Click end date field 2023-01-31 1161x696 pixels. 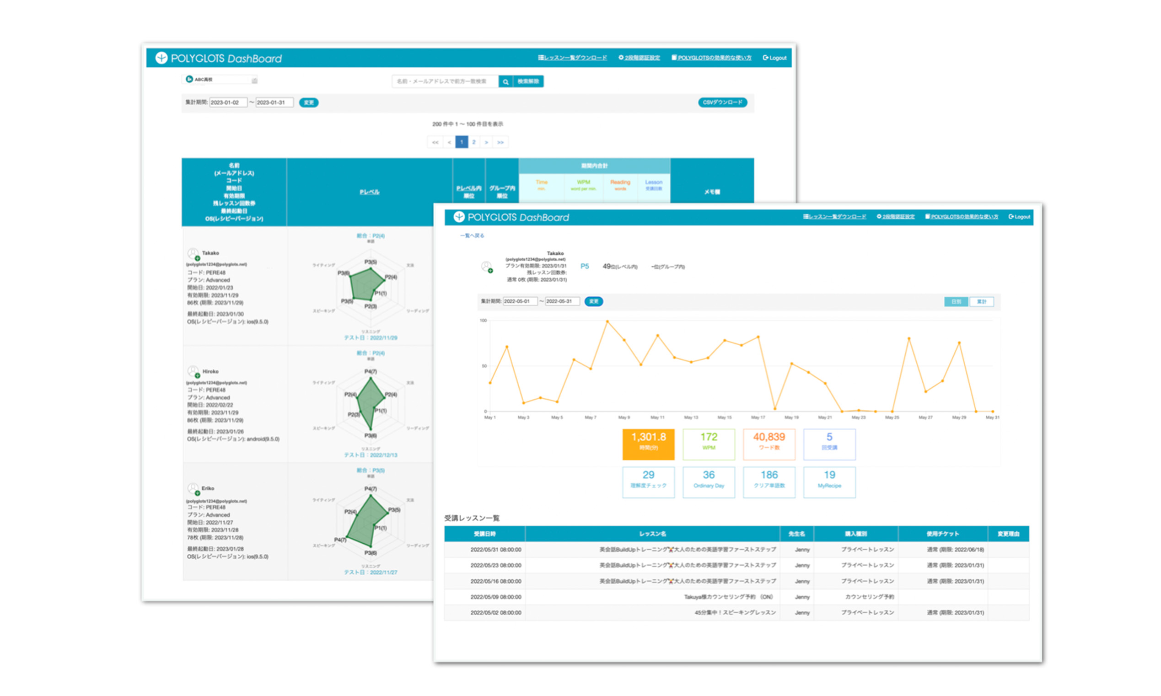point(274,103)
